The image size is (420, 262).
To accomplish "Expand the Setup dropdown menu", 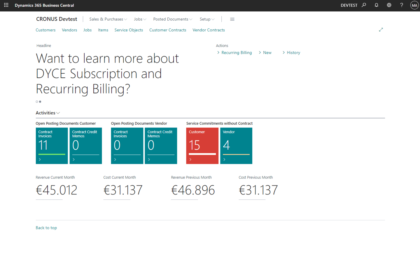I will pyautogui.click(x=207, y=19).
